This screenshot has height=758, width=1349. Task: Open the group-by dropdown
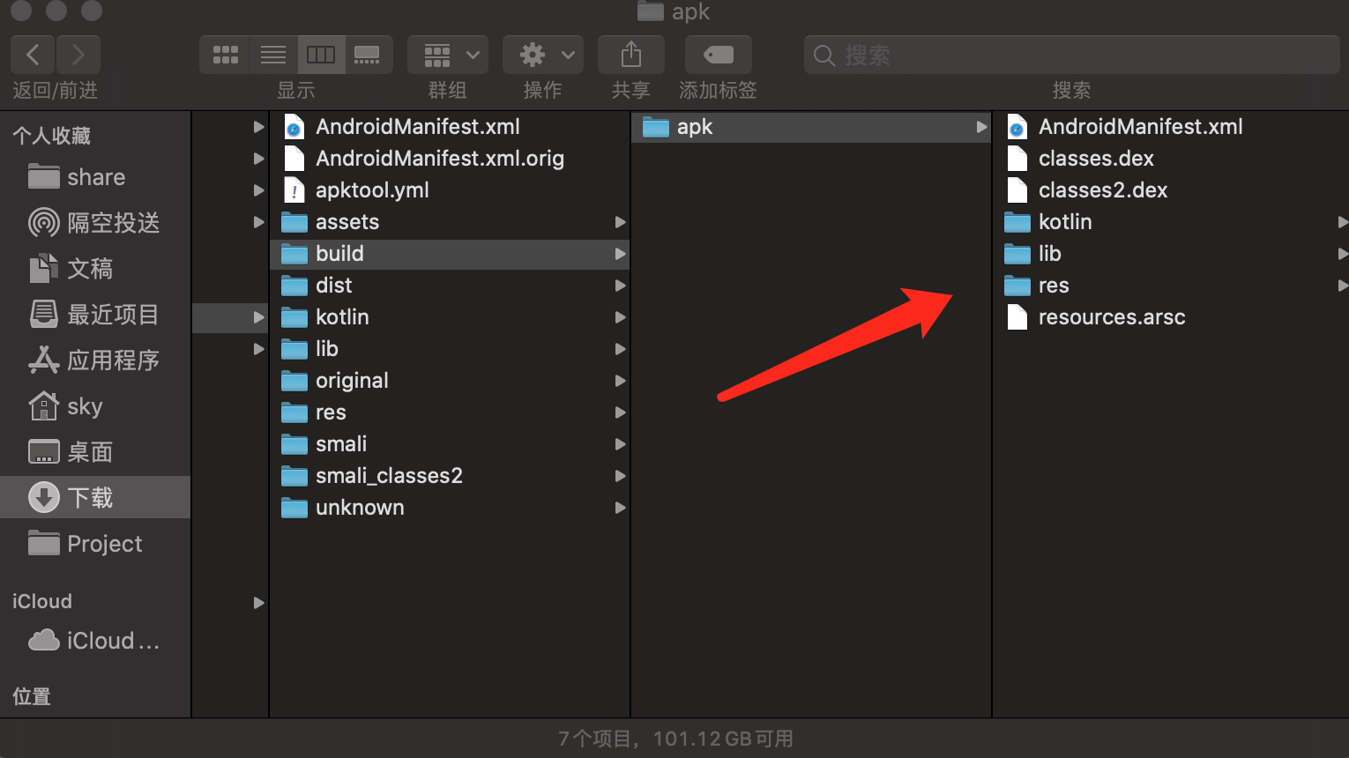coord(448,55)
